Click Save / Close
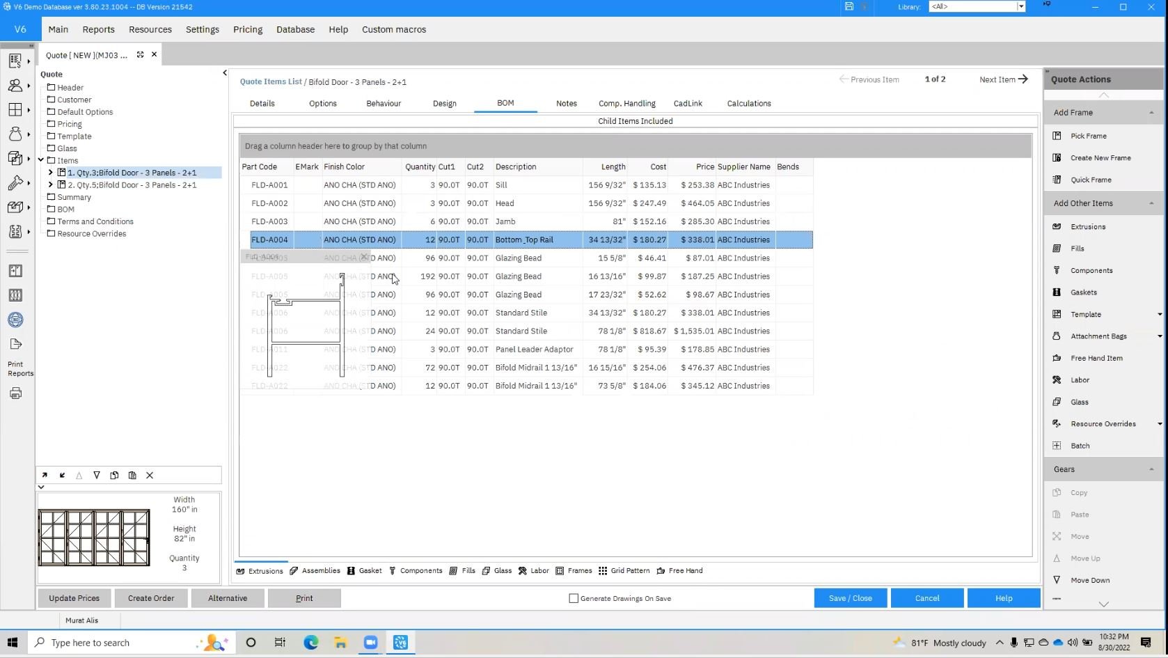Screen dimensions: 1168x658 pyautogui.click(x=850, y=598)
